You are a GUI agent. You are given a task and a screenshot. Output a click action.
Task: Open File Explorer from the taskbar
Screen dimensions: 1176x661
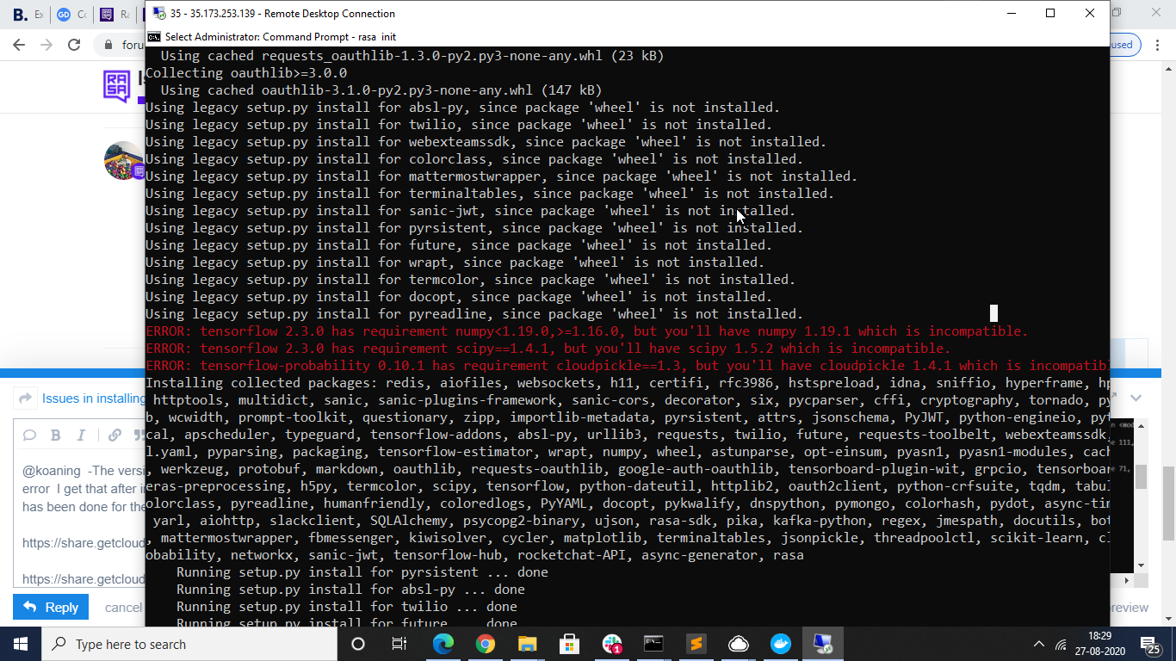tap(527, 644)
